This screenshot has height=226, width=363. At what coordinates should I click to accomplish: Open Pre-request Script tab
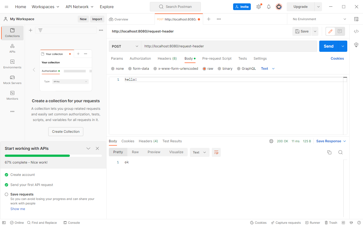tap(217, 59)
